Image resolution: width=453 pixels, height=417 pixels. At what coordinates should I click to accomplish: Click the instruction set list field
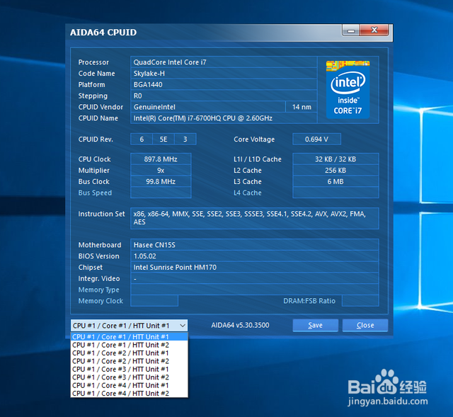[255, 218]
